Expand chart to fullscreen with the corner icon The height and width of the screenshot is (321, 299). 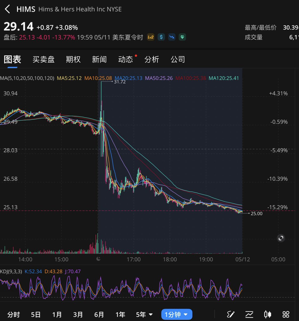(x=281, y=238)
